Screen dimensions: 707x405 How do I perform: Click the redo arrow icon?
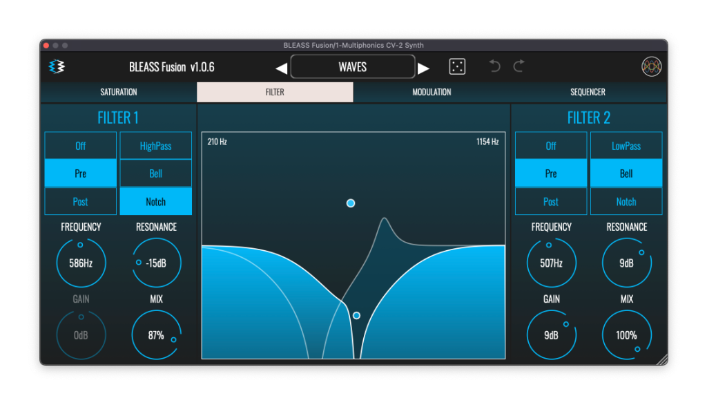519,66
